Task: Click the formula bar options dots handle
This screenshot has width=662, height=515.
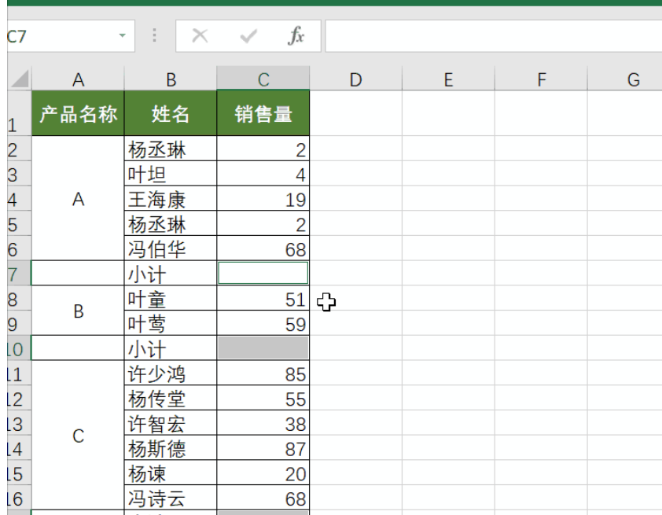Action: pyautogui.click(x=155, y=35)
